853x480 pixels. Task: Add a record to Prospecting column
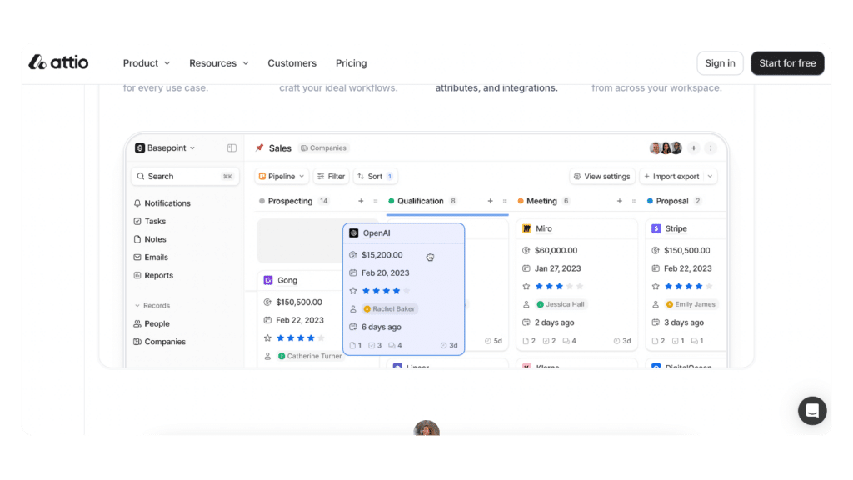point(361,201)
